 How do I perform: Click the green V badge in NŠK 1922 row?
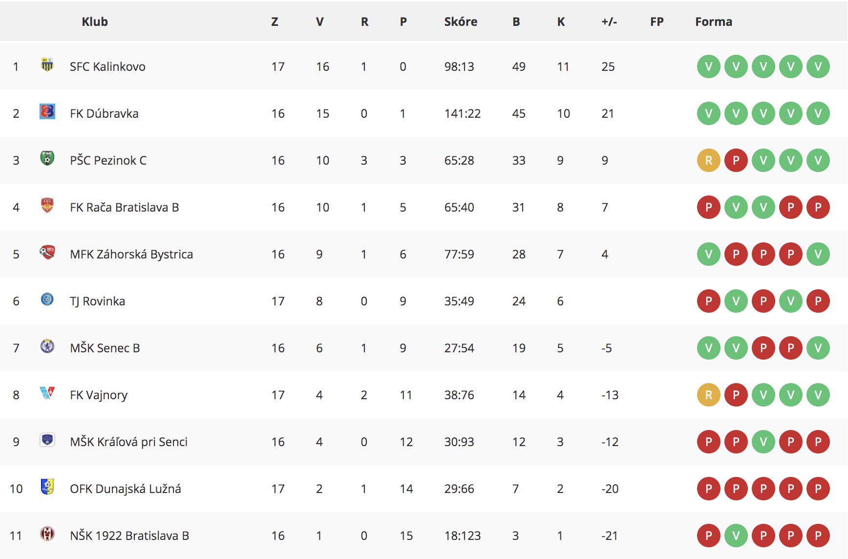click(736, 536)
